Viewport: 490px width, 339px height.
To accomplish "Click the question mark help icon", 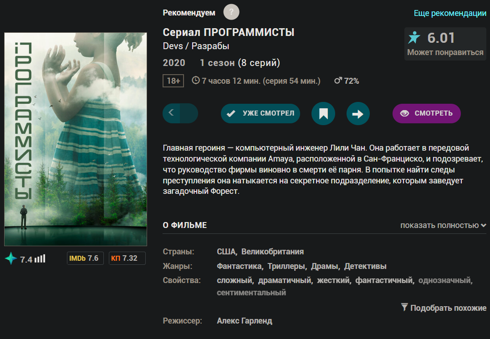I will click(x=231, y=12).
